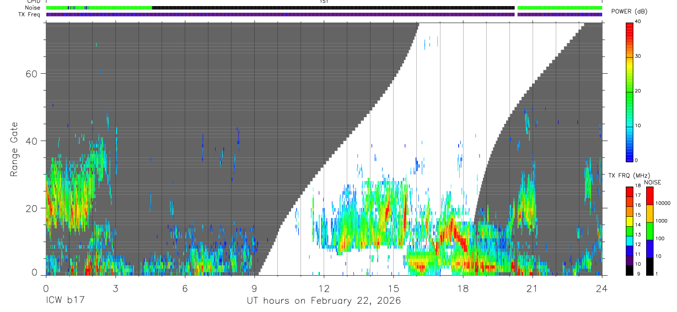Select the black segment of the NOISE bar
677x312 pixels.
(649, 266)
